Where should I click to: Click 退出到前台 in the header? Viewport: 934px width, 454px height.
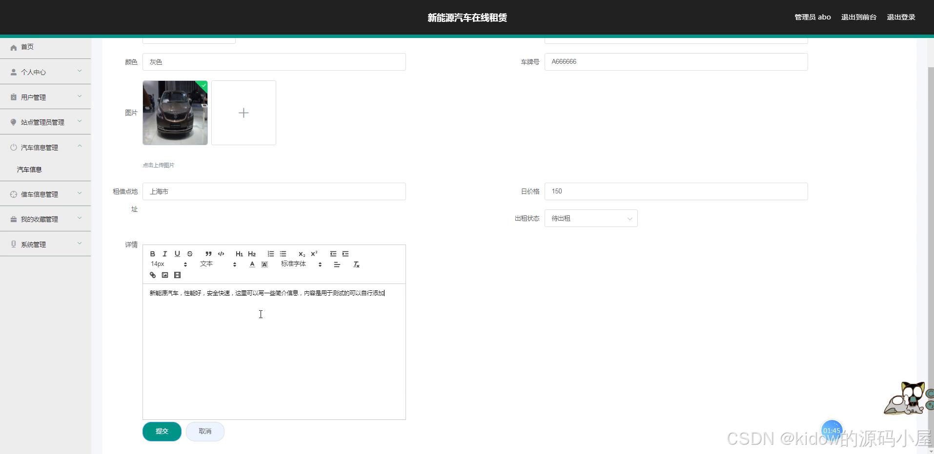pyautogui.click(x=859, y=17)
